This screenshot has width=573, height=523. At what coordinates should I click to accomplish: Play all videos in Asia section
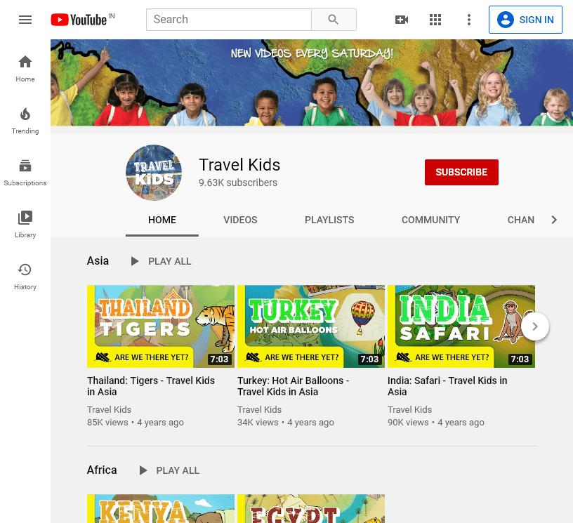[x=162, y=261]
